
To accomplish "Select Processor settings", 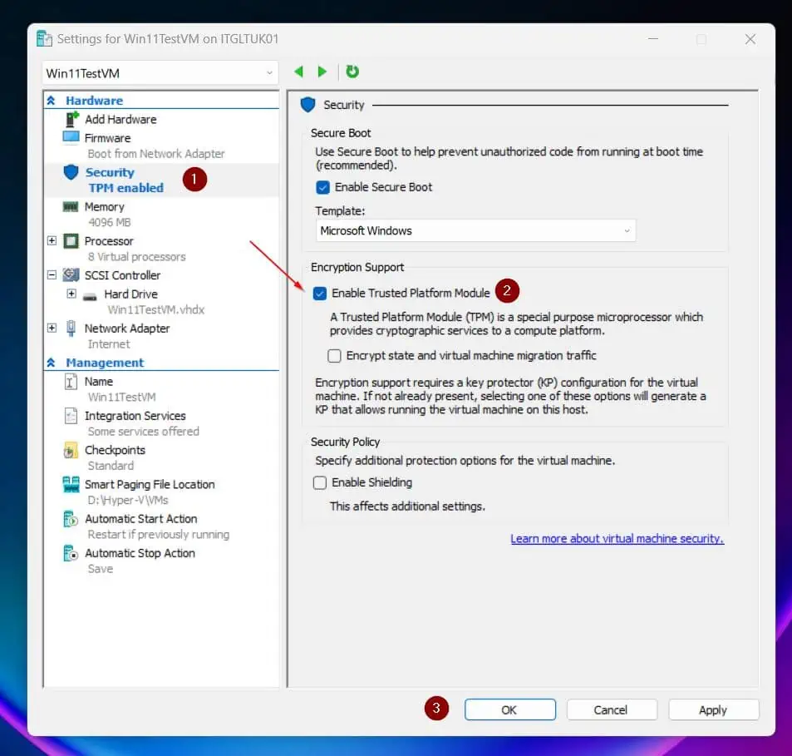I will click(x=109, y=241).
